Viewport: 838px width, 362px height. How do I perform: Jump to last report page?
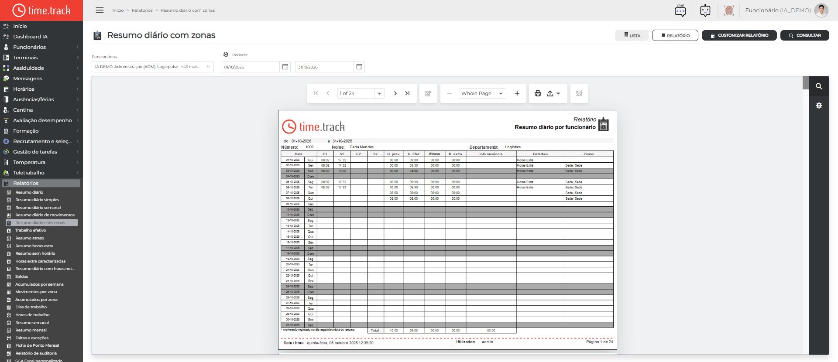[x=407, y=93]
